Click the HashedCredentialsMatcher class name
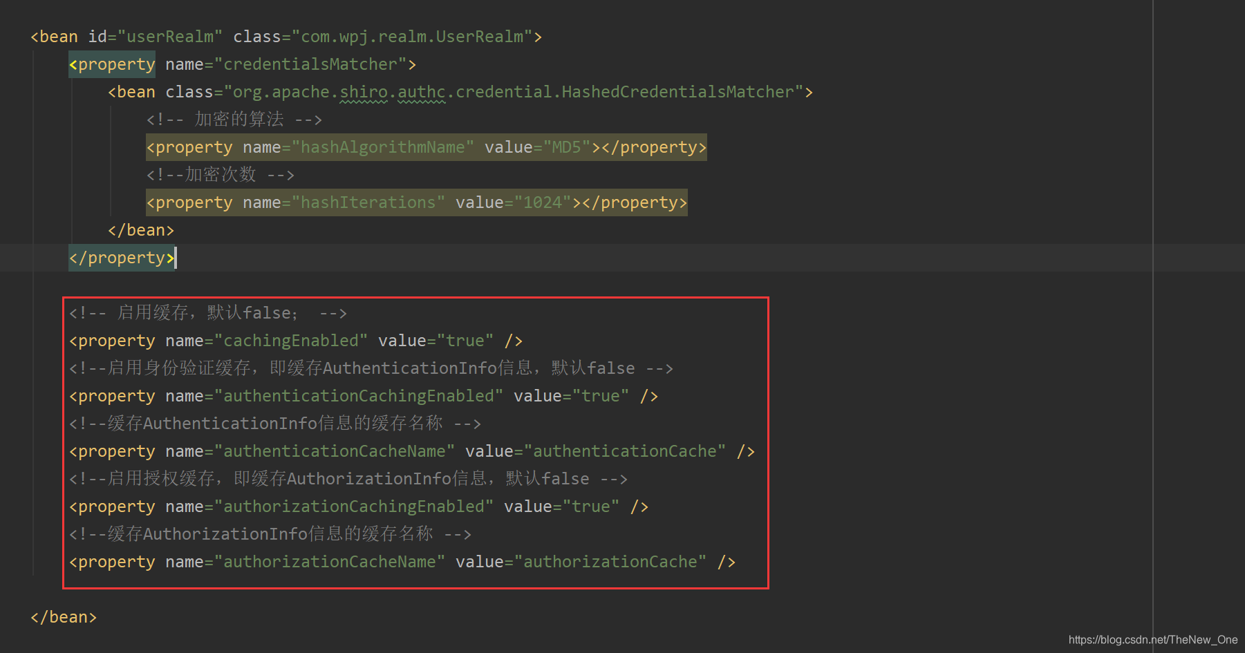 [x=677, y=92]
